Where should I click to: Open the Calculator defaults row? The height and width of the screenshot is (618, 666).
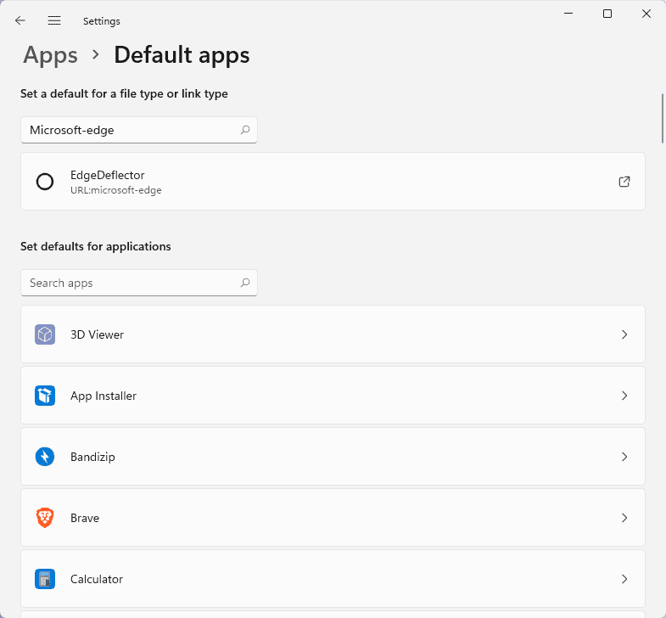point(331,579)
